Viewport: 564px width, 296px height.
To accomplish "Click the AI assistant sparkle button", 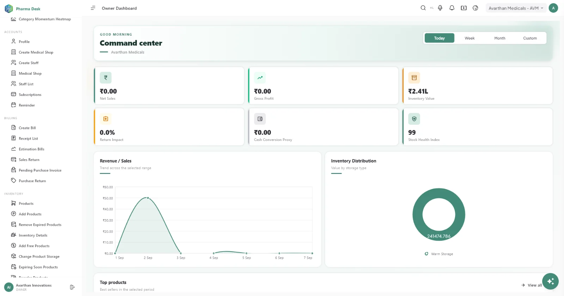I will tap(550, 281).
